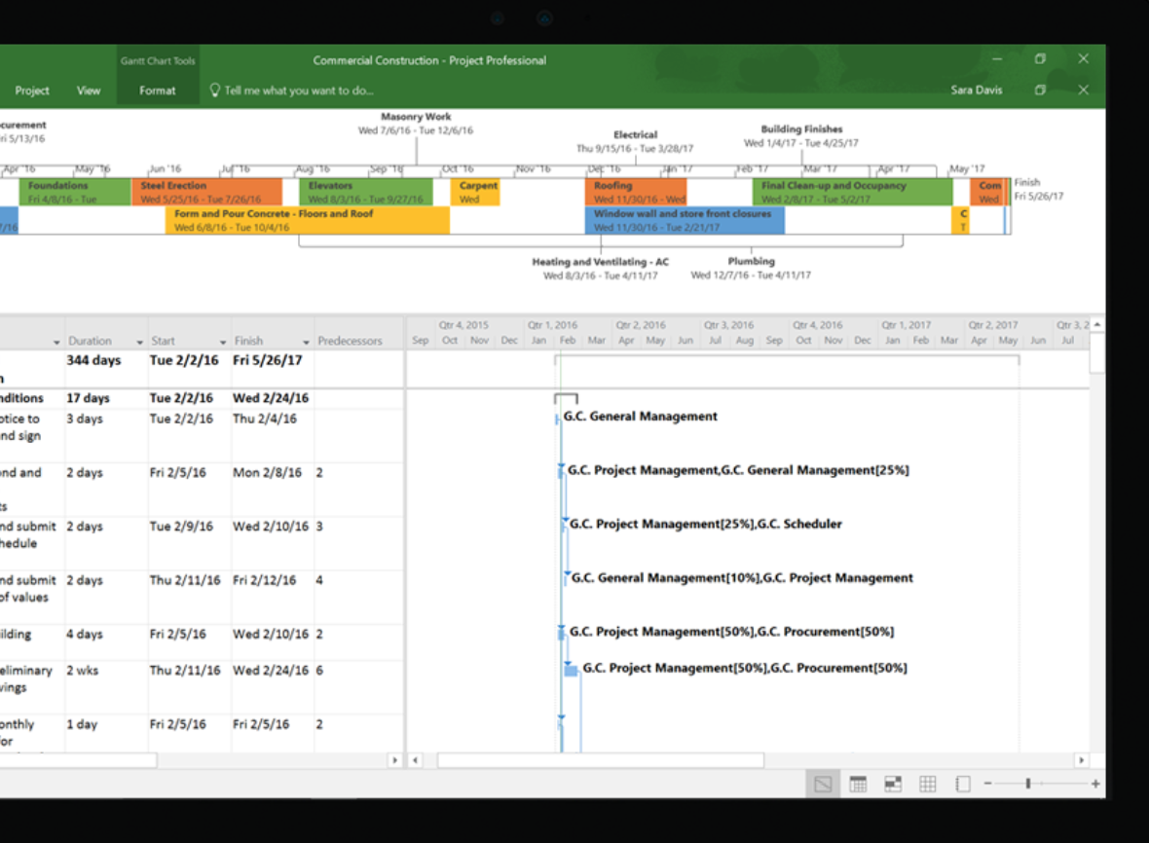Select Final Clean-up and Occupancy timeline bar
Viewport: 1149px width, 843px height.
pyautogui.click(x=853, y=192)
